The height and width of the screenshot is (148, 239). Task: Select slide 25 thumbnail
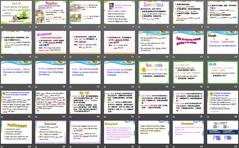tap(119, 102)
